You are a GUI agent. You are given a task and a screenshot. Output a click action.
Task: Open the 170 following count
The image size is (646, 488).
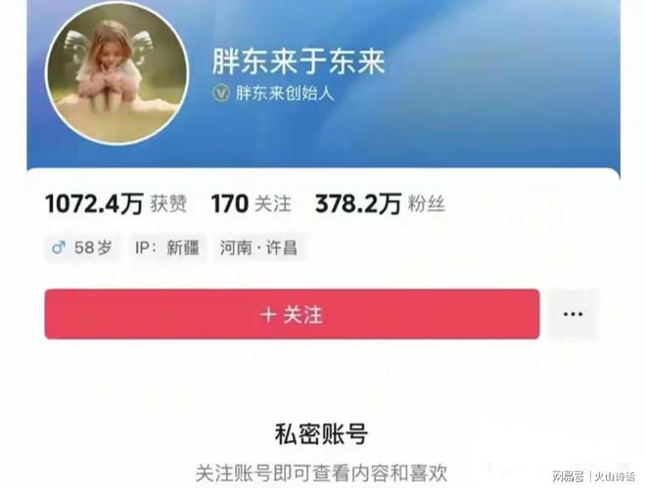point(229,203)
